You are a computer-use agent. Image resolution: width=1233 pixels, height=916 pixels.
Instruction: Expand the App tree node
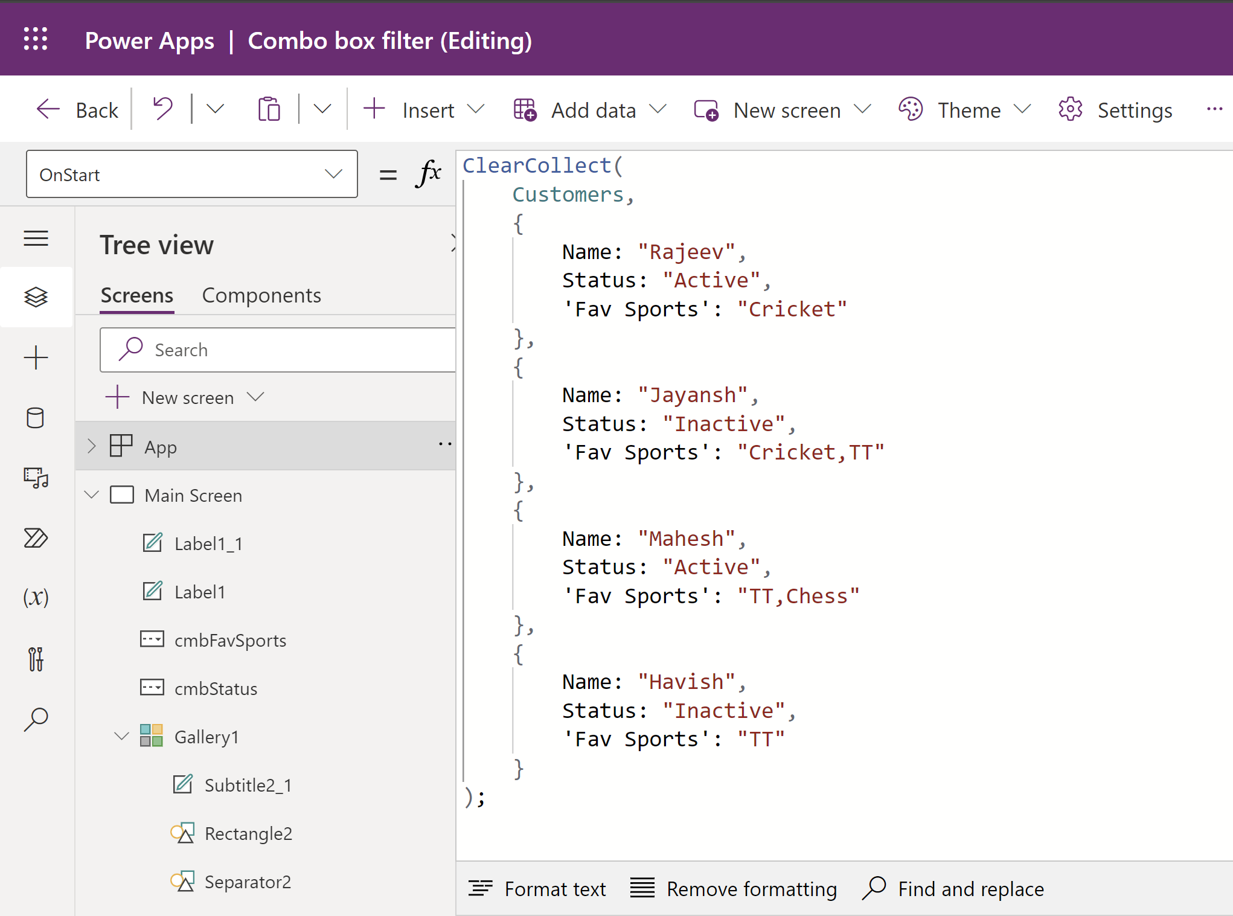tap(92, 447)
